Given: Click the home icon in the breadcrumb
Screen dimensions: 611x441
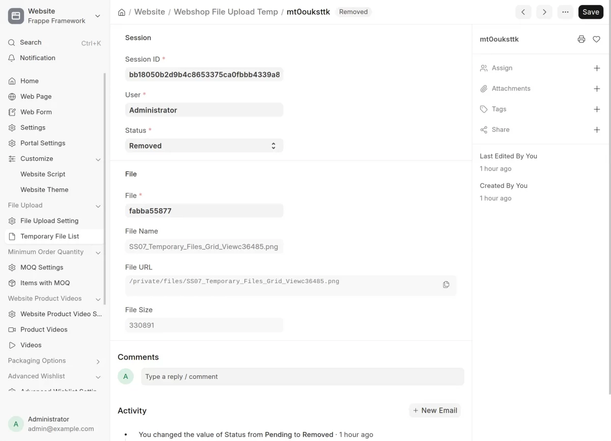Looking at the screenshot, I should tap(122, 12).
